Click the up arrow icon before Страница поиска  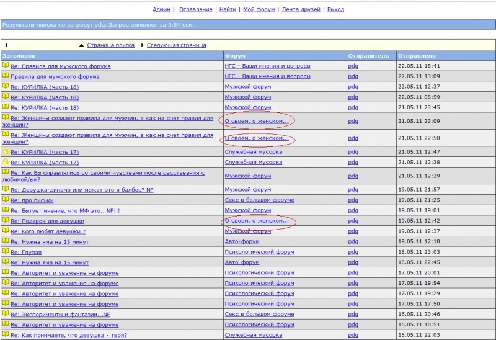tap(81, 45)
